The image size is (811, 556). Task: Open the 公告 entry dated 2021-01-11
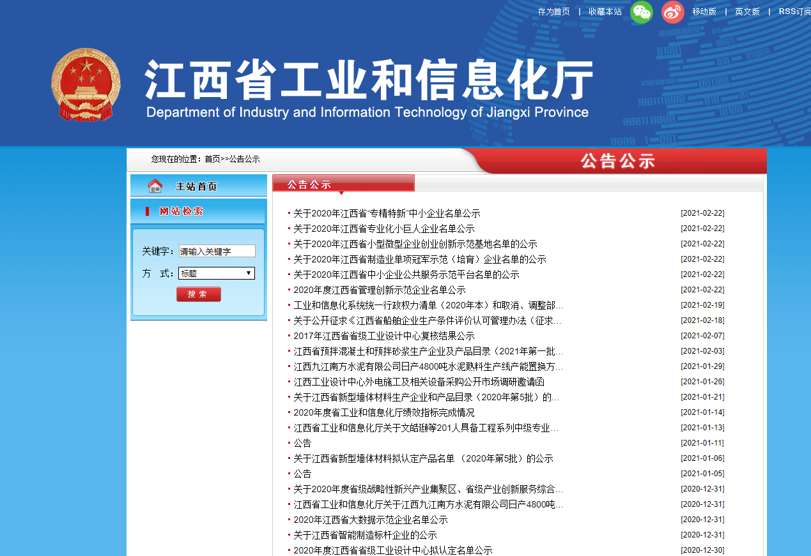[302, 443]
